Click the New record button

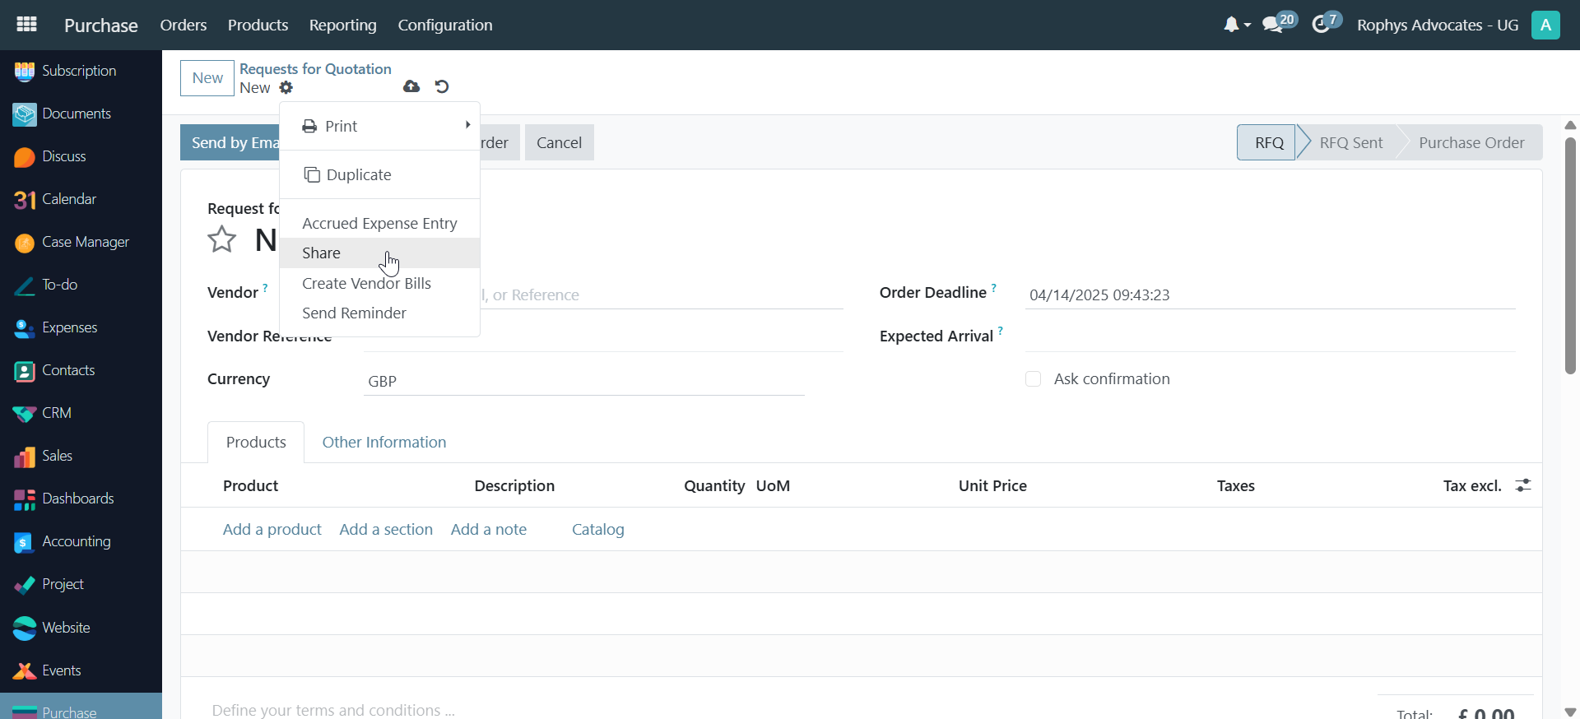pos(207,77)
